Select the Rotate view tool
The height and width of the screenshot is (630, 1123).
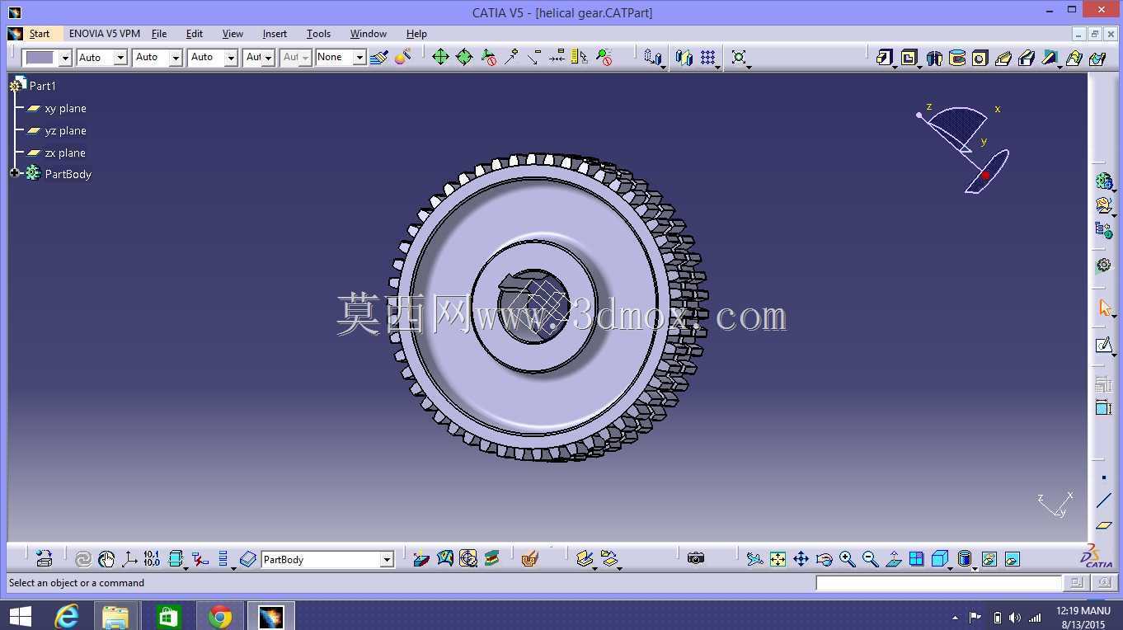[824, 559]
